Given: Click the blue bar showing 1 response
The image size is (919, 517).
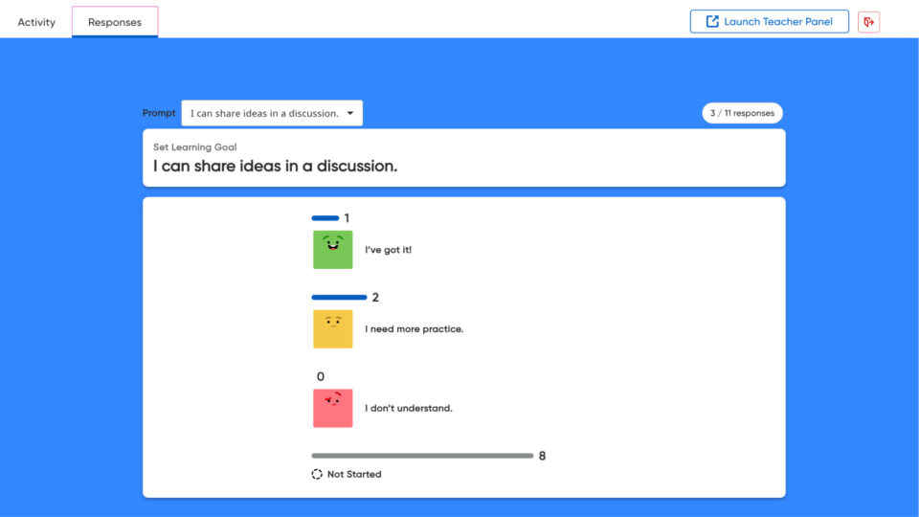Looking at the screenshot, I should pos(325,218).
